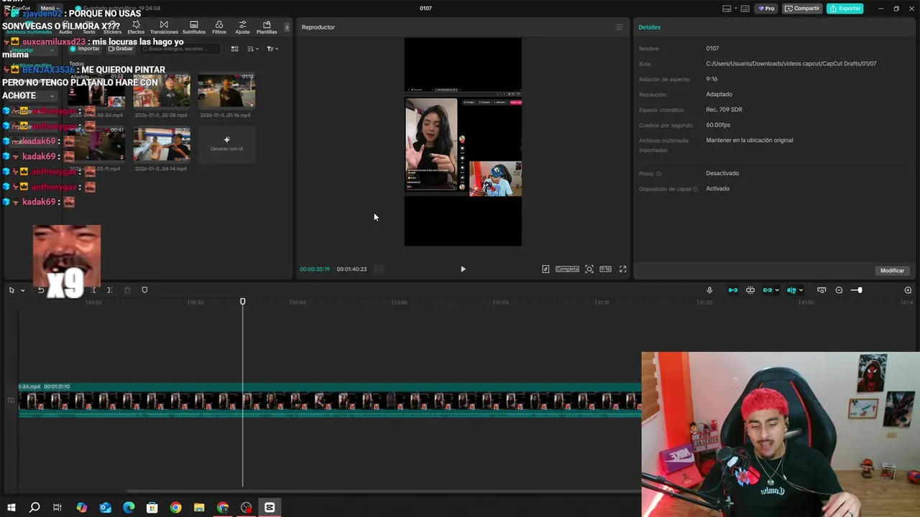The width and height of the screenshot is (920, 517).
Task: Choose the selection pointer tool
Action: [x=11, y=290]
